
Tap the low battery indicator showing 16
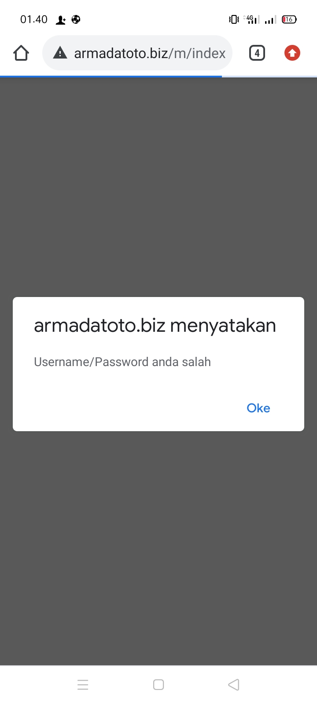[289, 19]
